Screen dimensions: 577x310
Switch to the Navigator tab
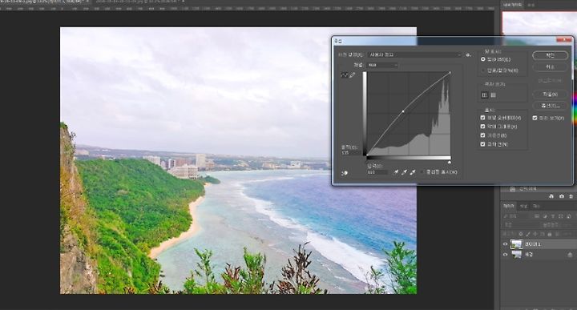(x=512, y=5)
